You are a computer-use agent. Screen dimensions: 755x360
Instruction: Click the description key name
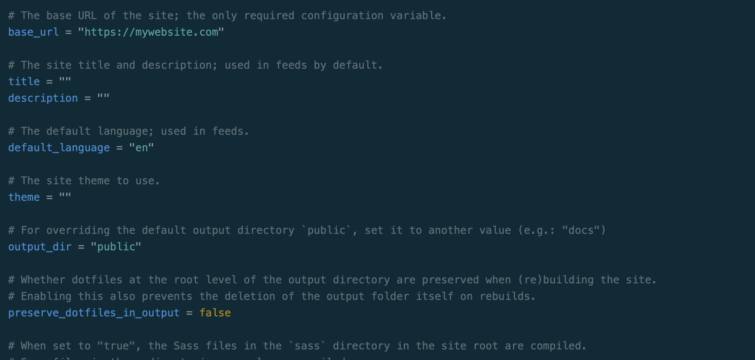tap(43, 98)
